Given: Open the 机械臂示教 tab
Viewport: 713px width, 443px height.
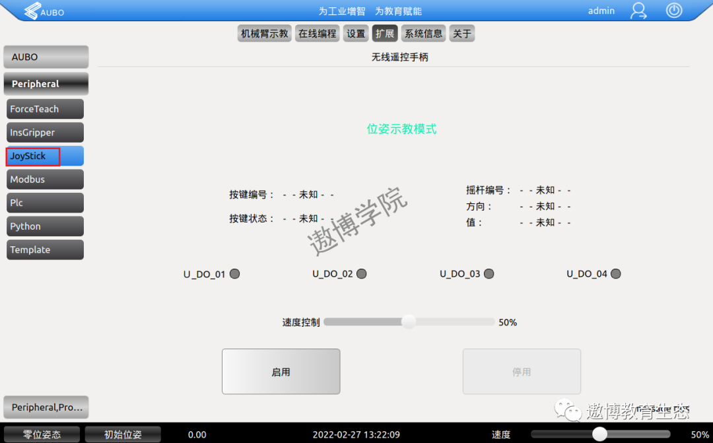Looking at the screenshot, I should [265, 33].
